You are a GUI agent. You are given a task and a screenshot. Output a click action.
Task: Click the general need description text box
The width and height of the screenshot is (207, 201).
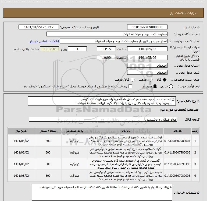102,101
